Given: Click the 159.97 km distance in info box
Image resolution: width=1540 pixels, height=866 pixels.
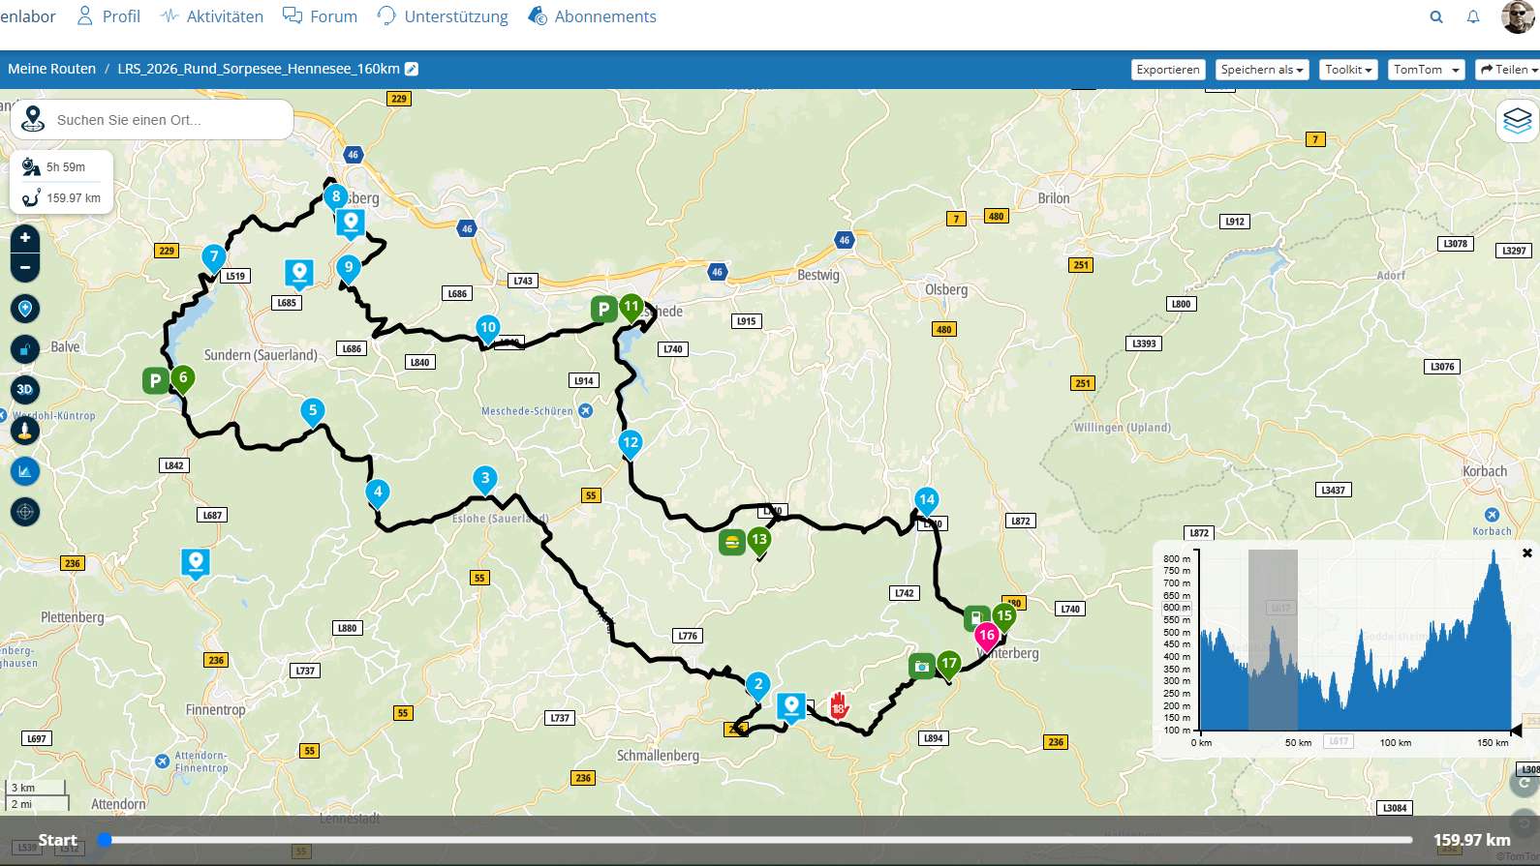Looking at the screenshot, I should 74,198.
